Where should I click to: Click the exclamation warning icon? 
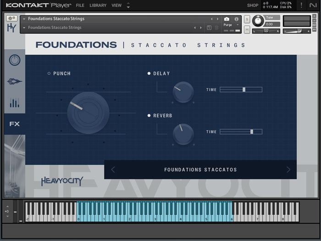coord(301,5)
